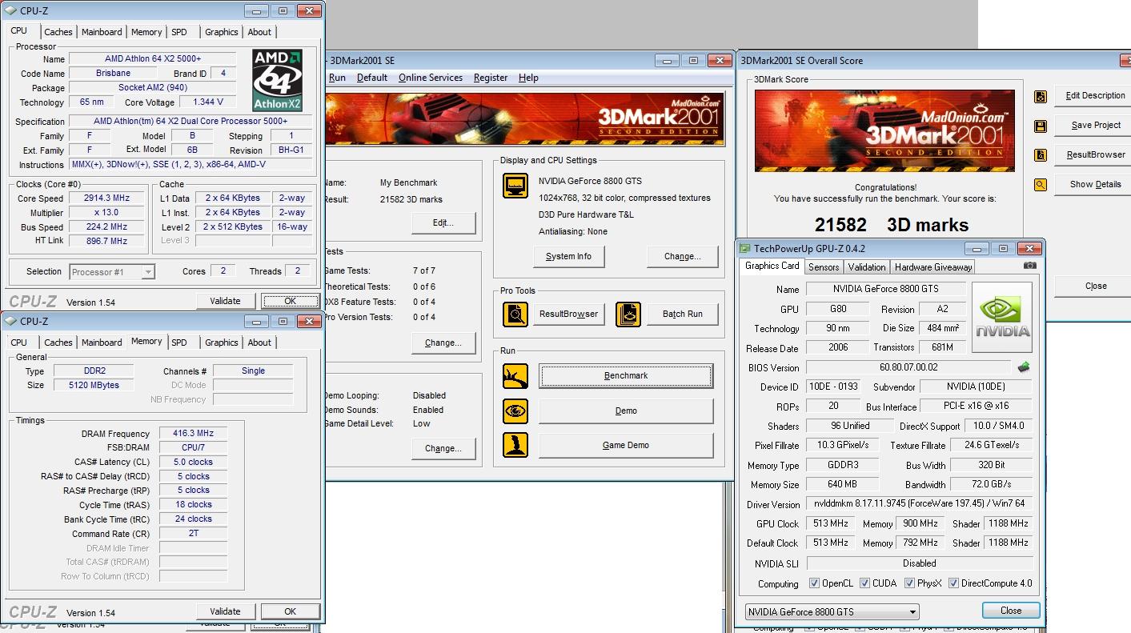
Task: Open the Processor #1 selection dropdown
Action: pos(112,272)
